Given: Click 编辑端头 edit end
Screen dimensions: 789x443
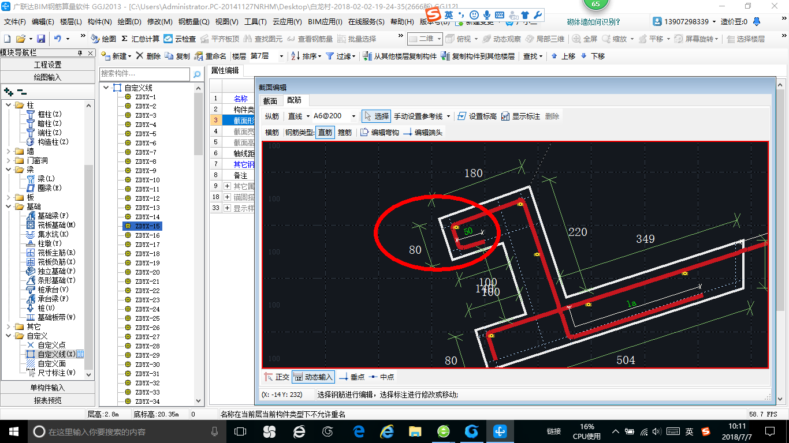Looking at the screenshot, I should 423,132.
